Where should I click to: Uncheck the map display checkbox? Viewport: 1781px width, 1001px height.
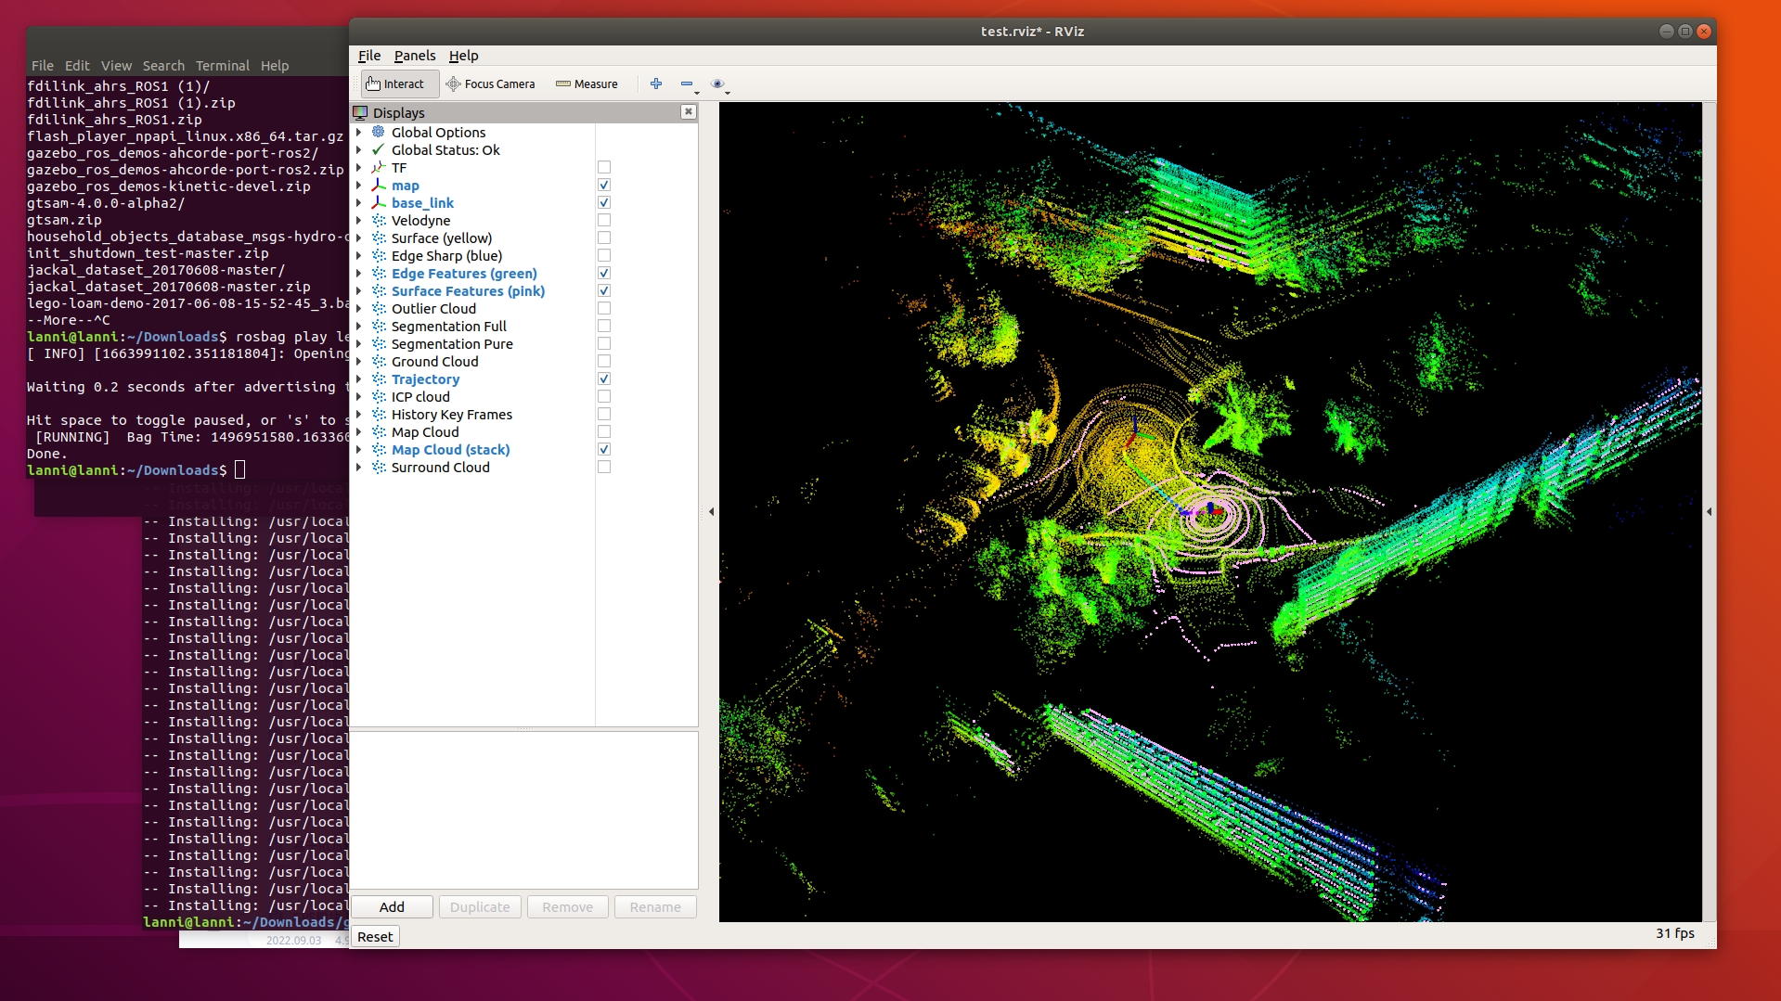pos(604,185)
